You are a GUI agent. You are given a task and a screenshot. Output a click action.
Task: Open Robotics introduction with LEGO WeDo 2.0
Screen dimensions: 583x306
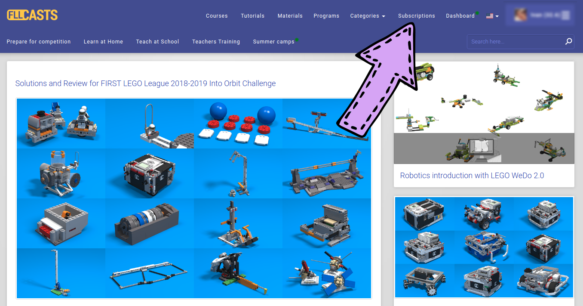click(472, 176)
